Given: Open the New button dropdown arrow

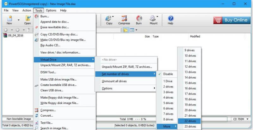Looking at the screenshot, I should tap(19, 20).
